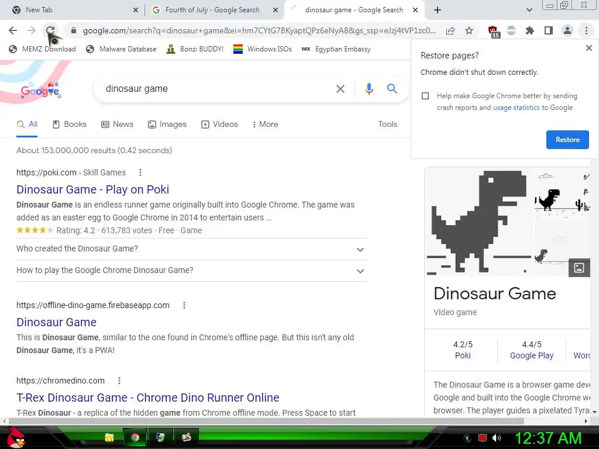The image size is (599, 449).
Task: Bookmark this page with the star icon
Action: [x=469, y=30]
